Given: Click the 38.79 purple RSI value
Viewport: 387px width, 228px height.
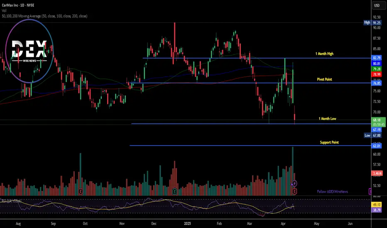Looking at the screenshot, I should 377,210.
